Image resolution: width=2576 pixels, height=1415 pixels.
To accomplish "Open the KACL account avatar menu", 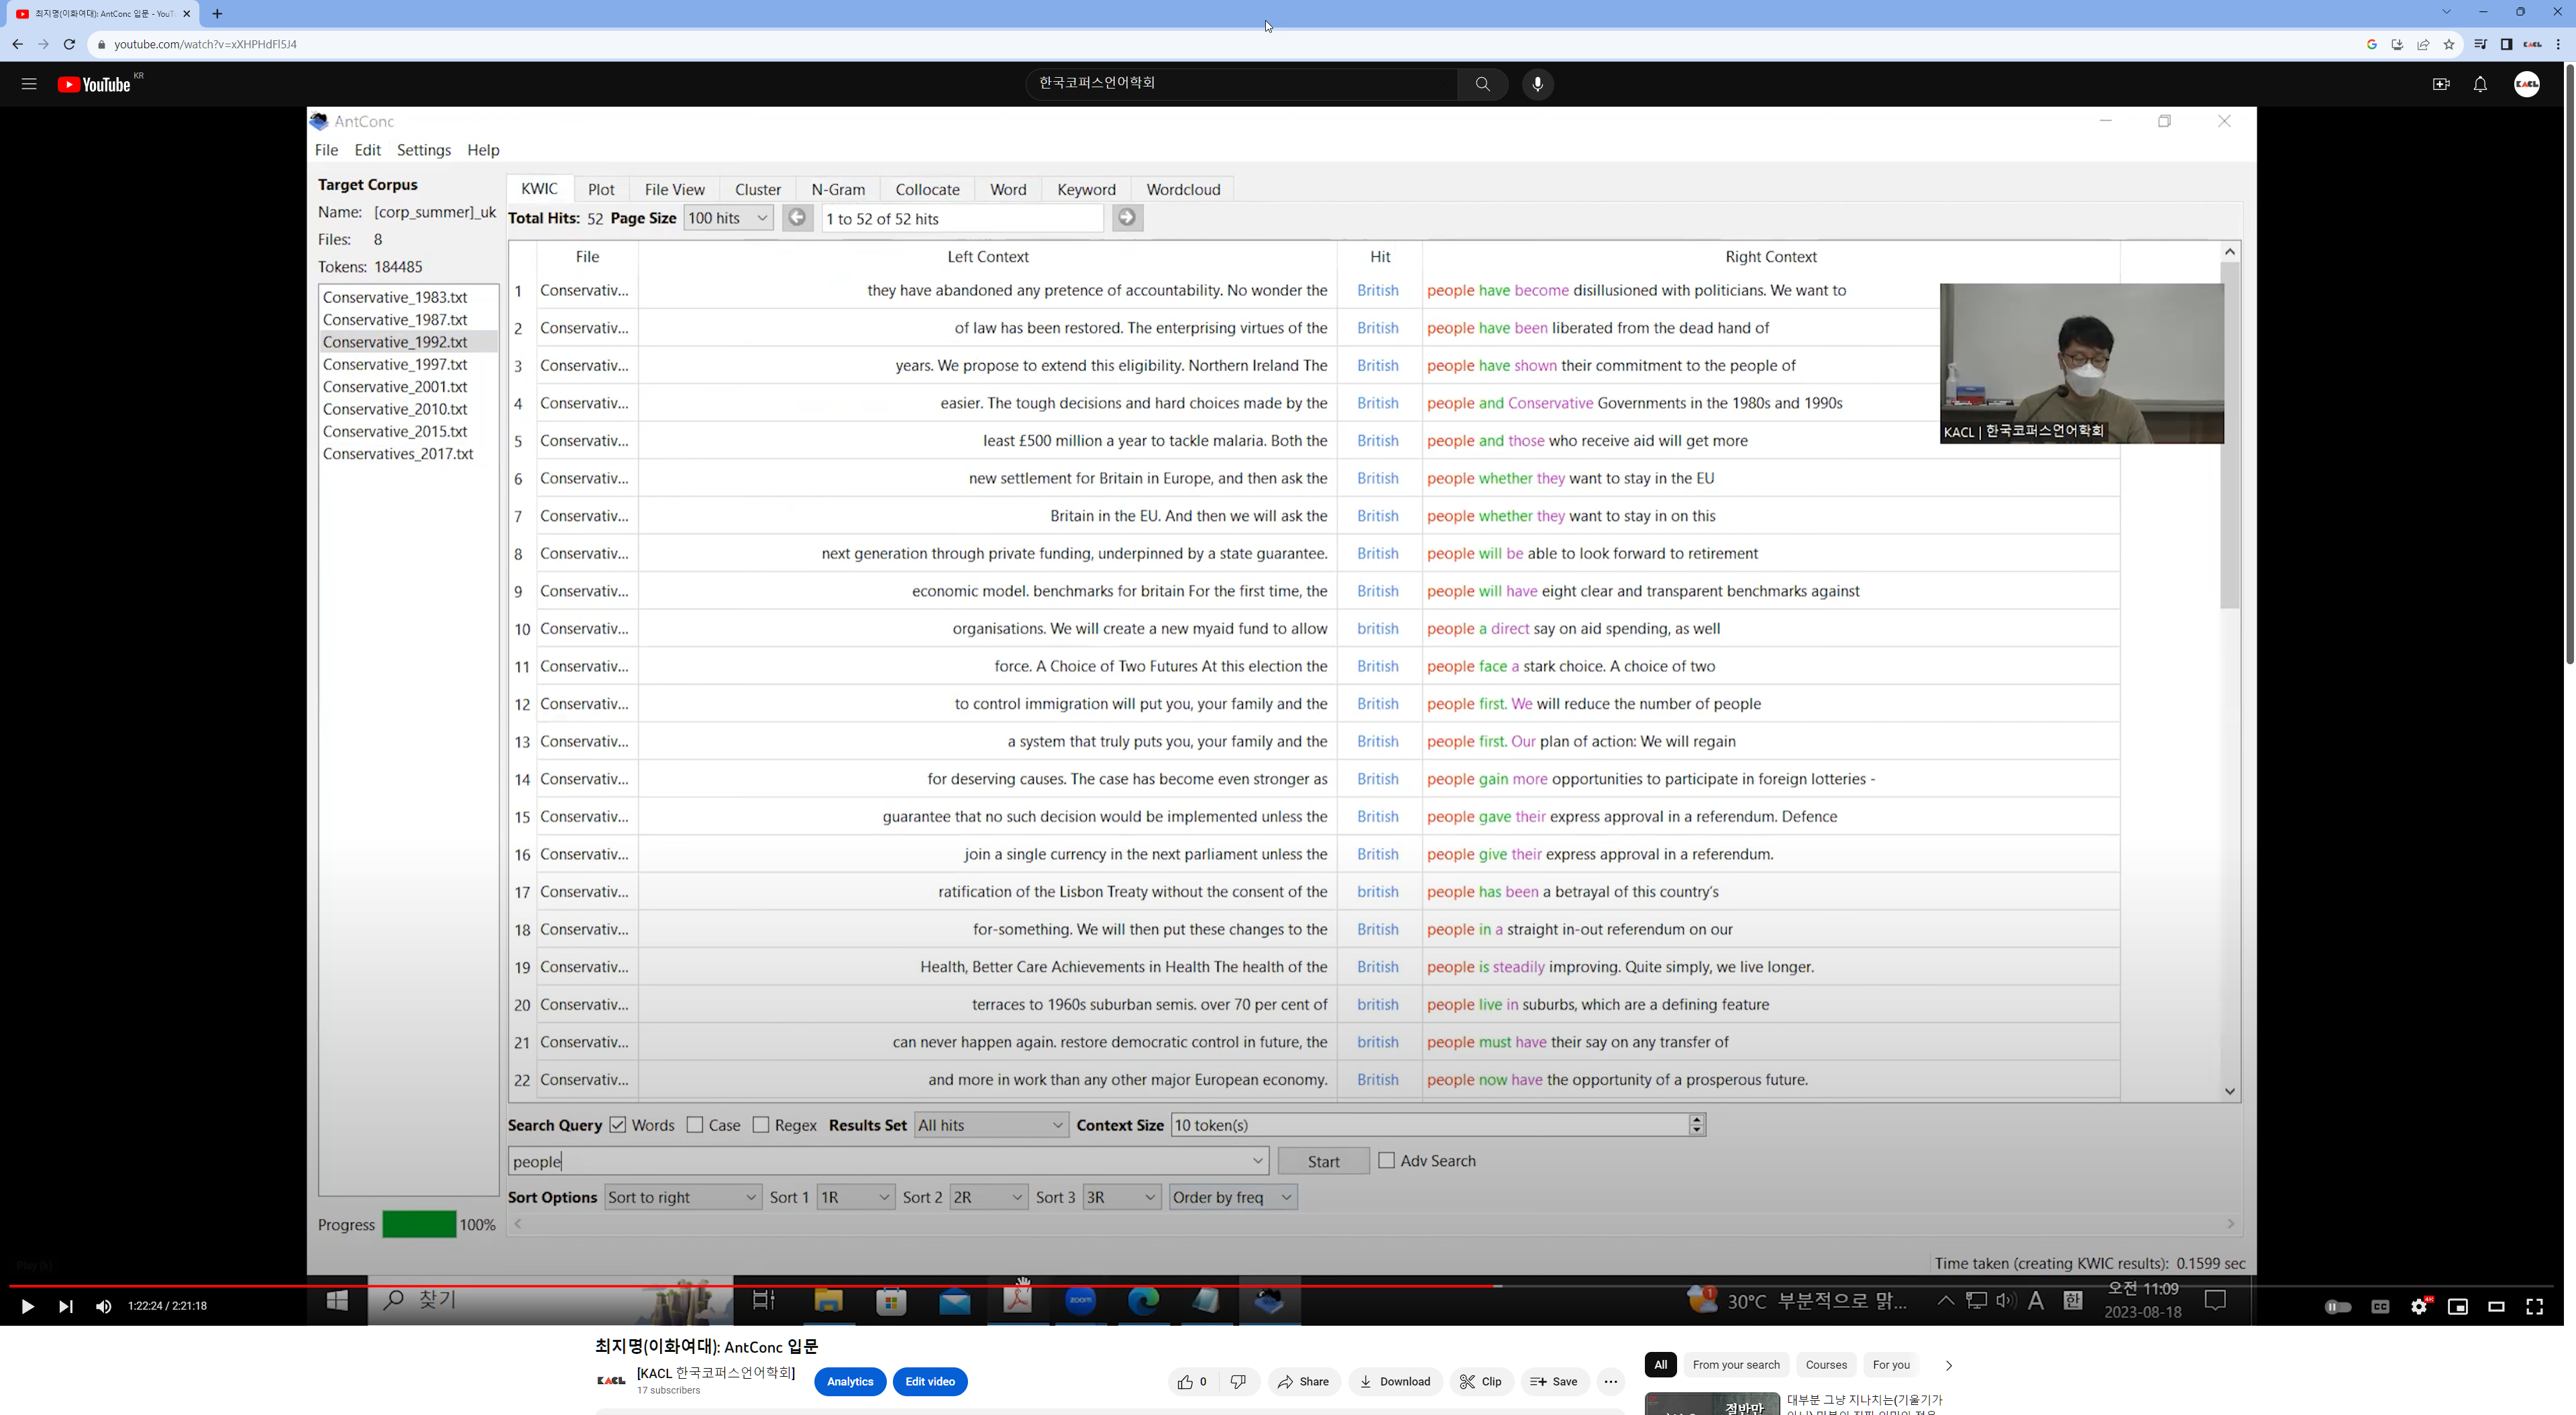I will (x=2527, y=84).
